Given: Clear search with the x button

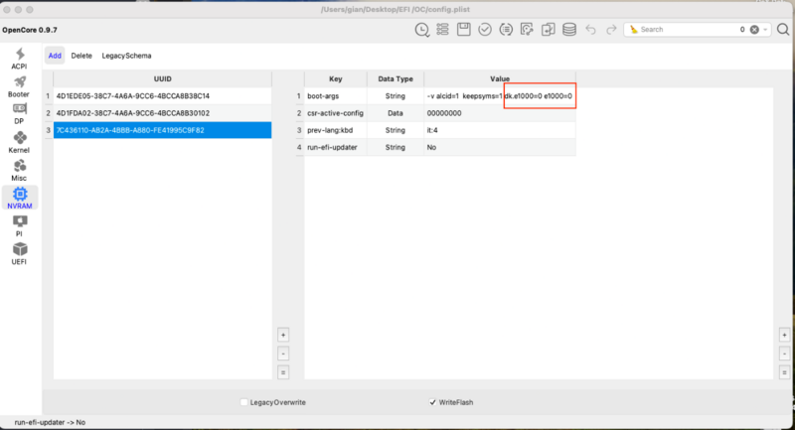Looking at the screenshot, I should [x=754, y=30].
